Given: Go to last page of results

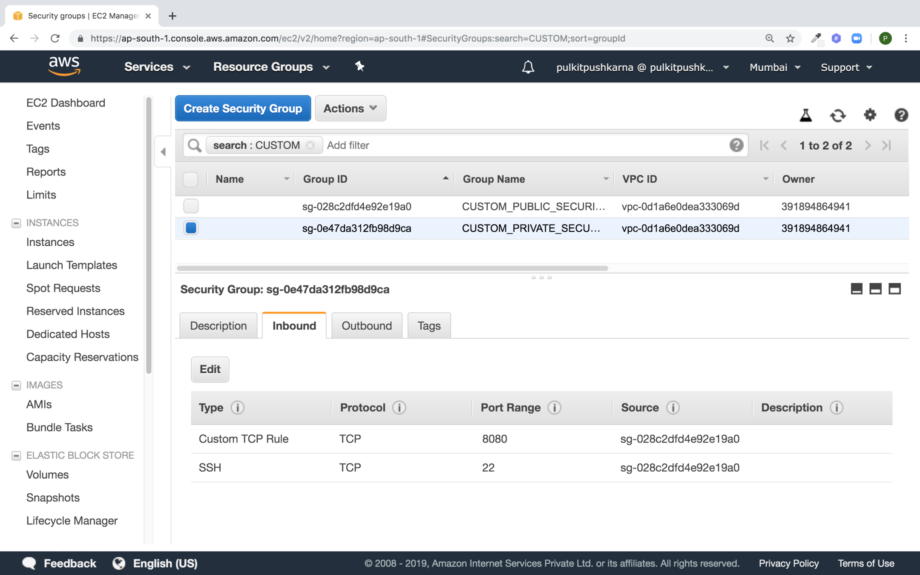Looking at the screenshot, I should tap(887, 146).
